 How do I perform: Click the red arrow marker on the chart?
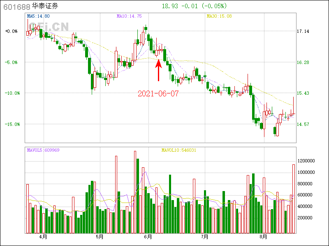tap(158, 70)
